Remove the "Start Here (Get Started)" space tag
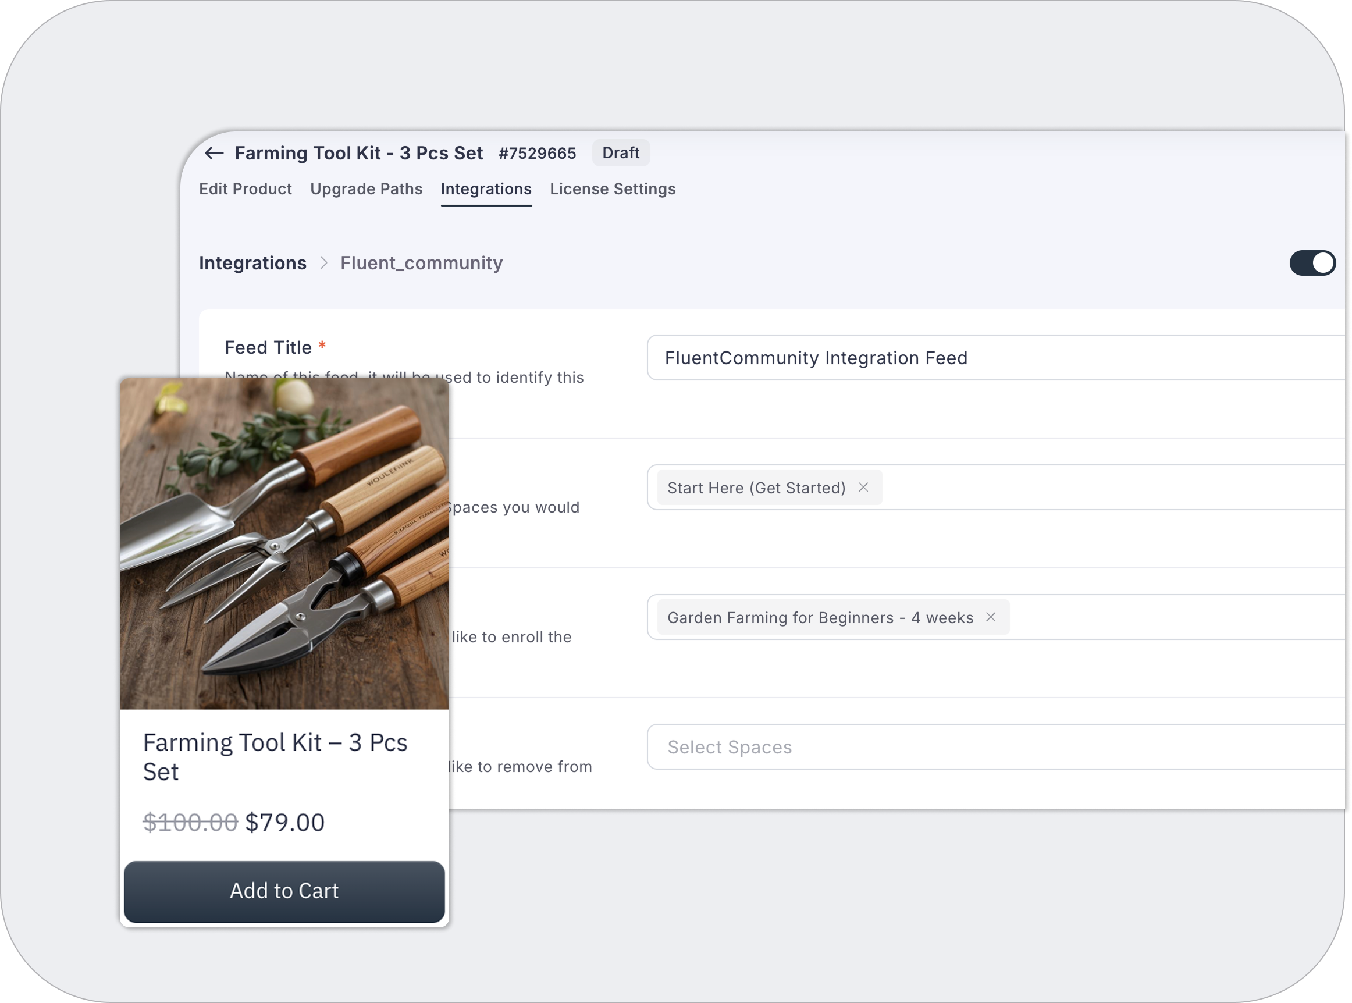 pyautogui.click(x=864, y=487)
